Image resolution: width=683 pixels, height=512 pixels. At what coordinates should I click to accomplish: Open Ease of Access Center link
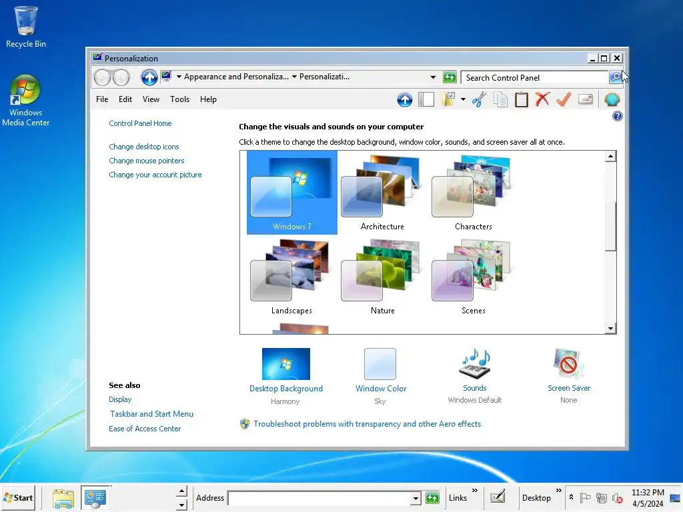tap(145, 429)
